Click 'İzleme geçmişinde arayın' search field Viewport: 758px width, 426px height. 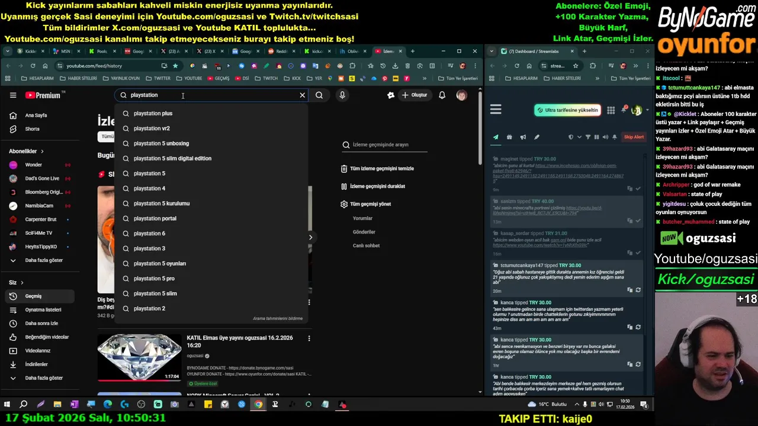click(385, 145)
